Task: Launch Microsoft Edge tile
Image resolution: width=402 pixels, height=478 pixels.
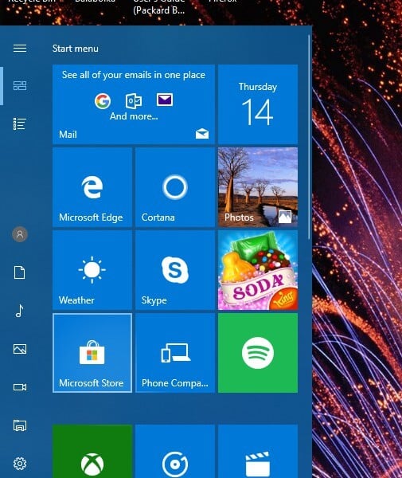Action: pos(92,187)
